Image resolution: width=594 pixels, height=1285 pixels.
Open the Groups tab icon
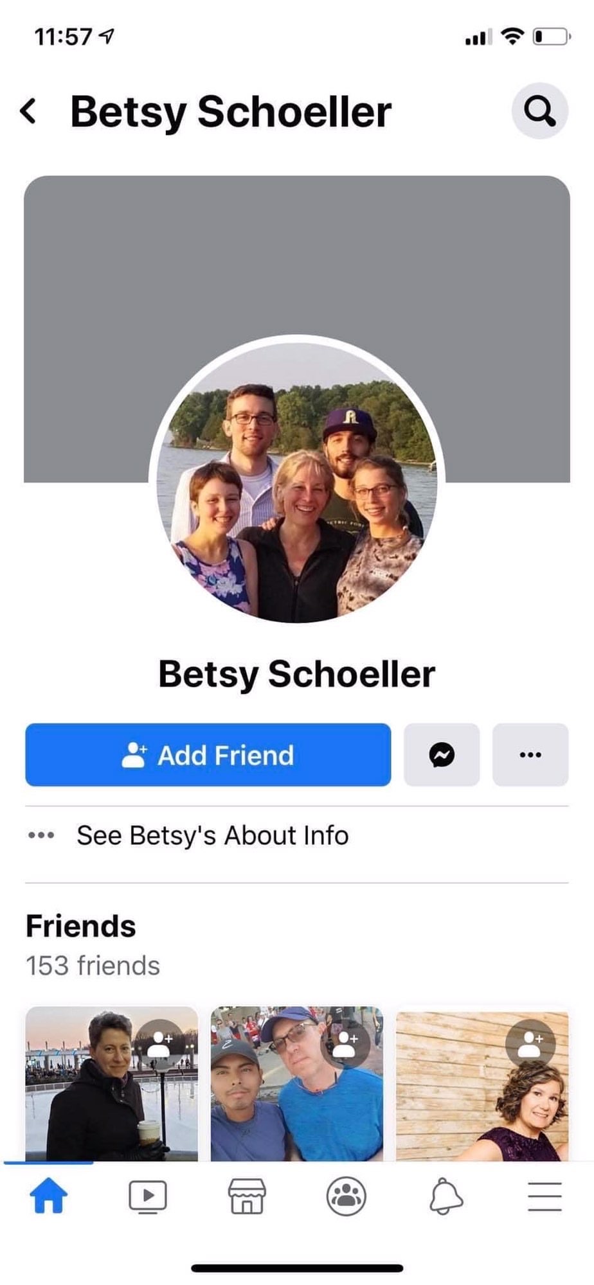[x=346, y=1196]
